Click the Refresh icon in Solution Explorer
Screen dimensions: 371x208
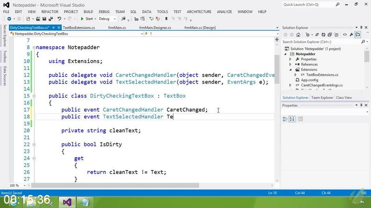coord(323,35)
